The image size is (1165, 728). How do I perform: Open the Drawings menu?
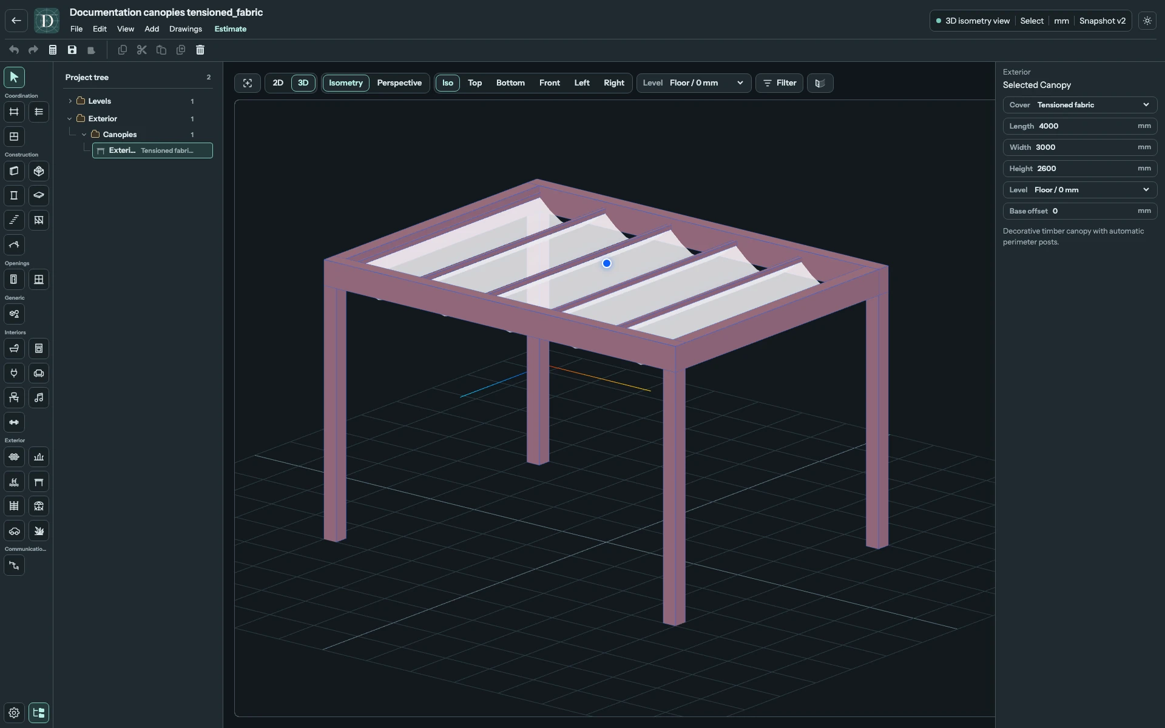pos(186,29)
